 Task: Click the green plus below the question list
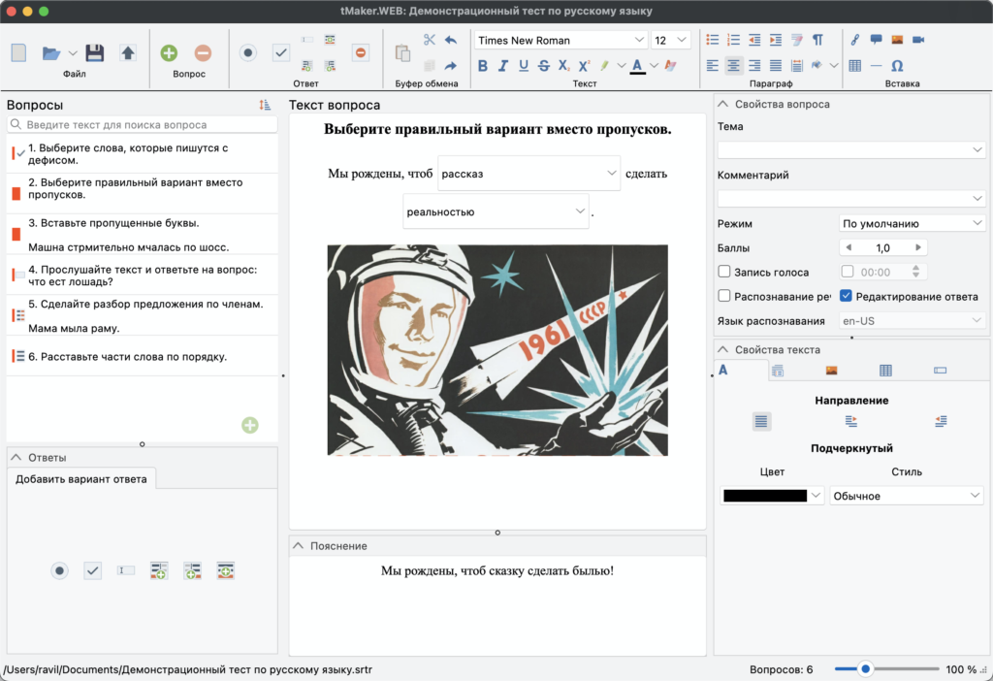tap(250, 425)
